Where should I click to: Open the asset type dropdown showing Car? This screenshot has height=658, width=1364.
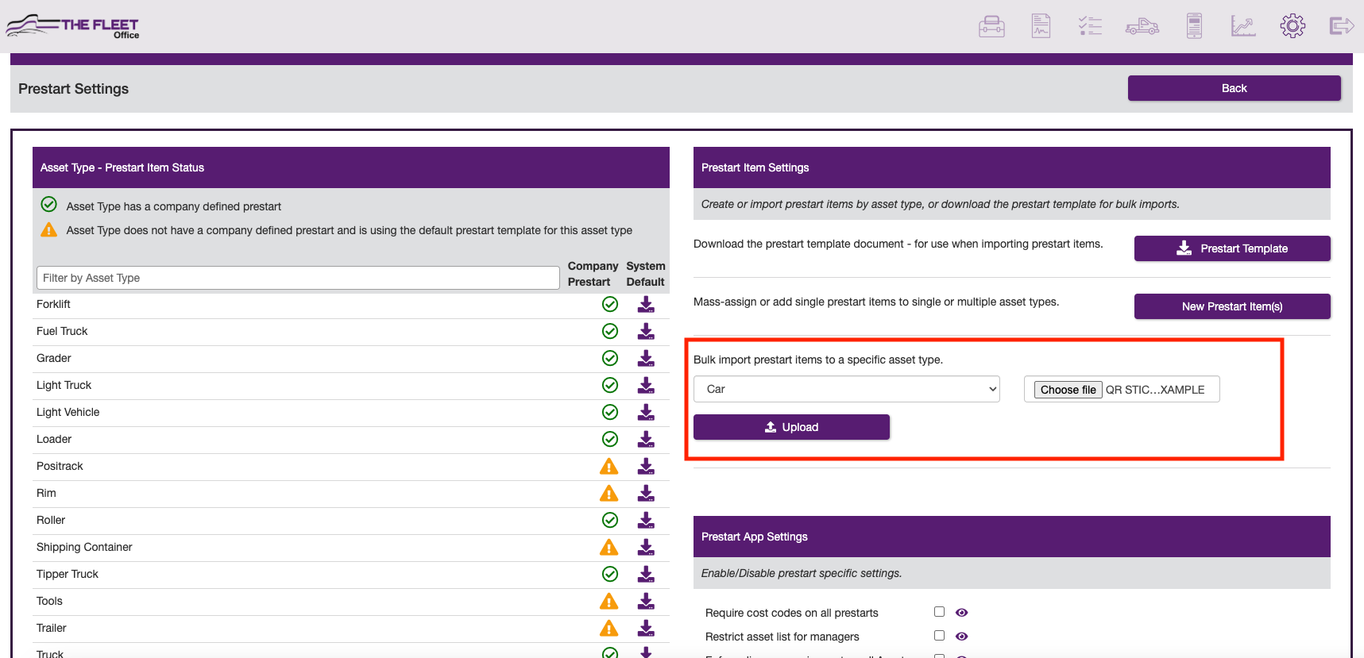(847, 389)
